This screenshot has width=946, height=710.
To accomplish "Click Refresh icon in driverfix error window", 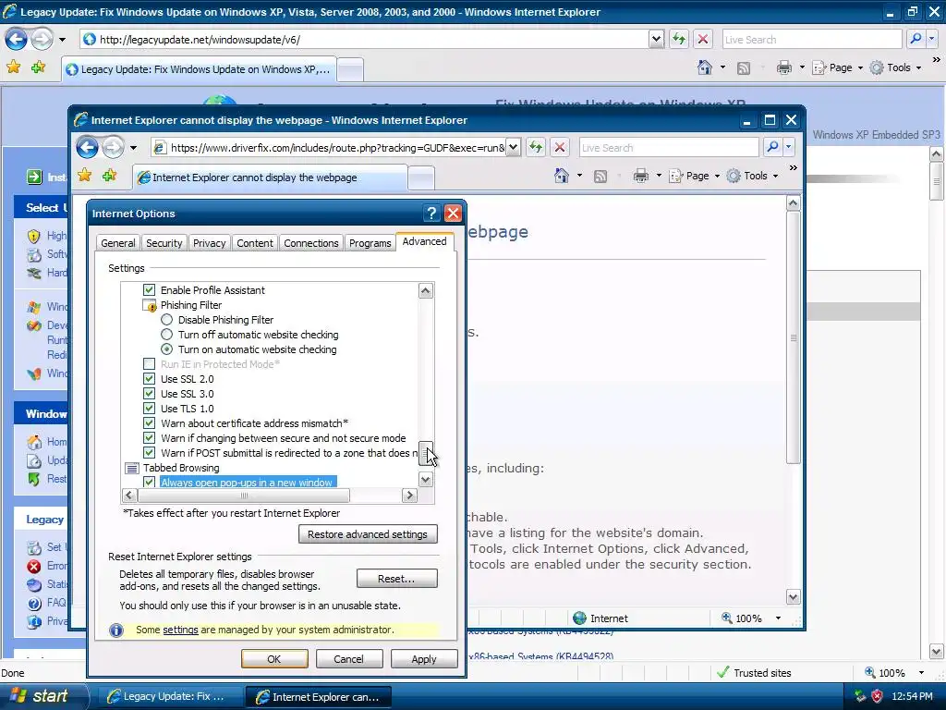I will pyautogui.click(x=536, y=147).
